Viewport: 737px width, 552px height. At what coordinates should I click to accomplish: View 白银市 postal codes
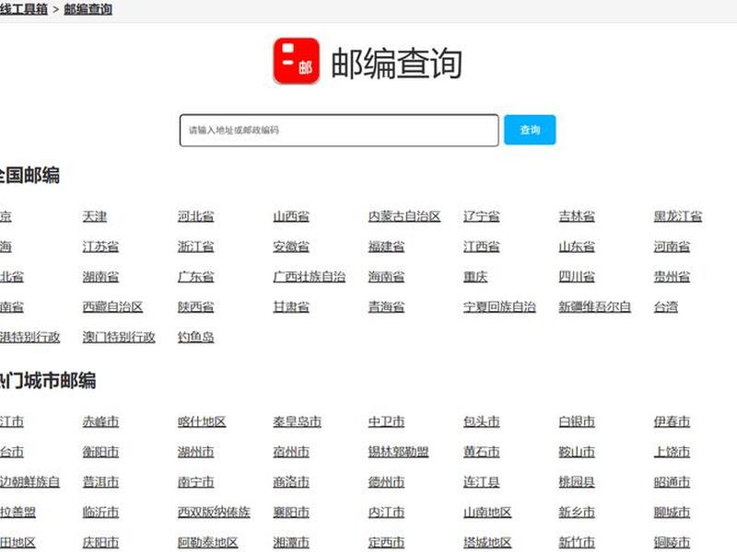tap(577, 421)
